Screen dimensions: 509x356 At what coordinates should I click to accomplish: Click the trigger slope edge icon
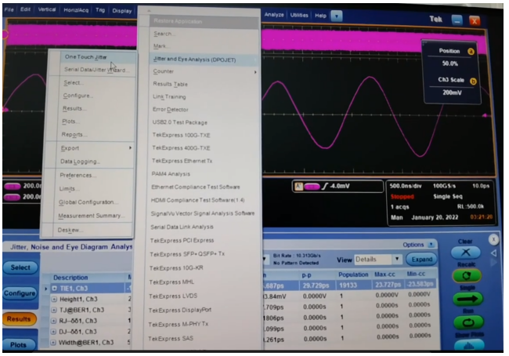(325, 187)
